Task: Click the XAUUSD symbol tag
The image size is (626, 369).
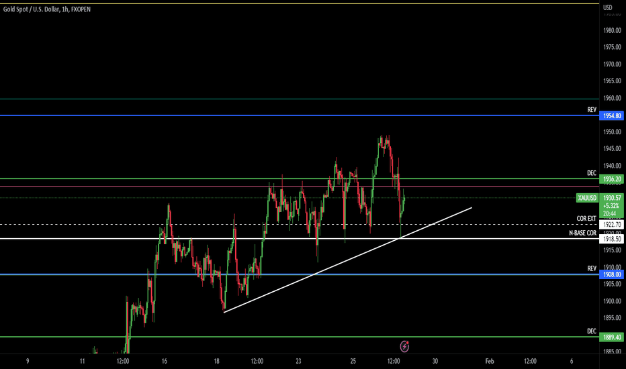Action: coord(587,198)
